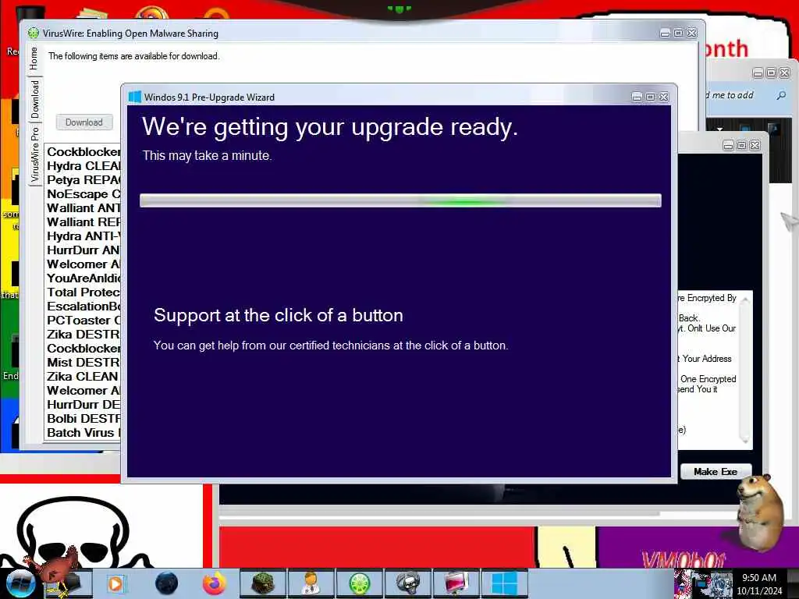Select the Petya REPA list row
The image size is (799, 599).
click(x=83, y=180)
